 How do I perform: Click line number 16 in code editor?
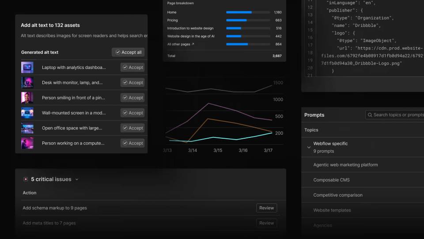[310, 38]
